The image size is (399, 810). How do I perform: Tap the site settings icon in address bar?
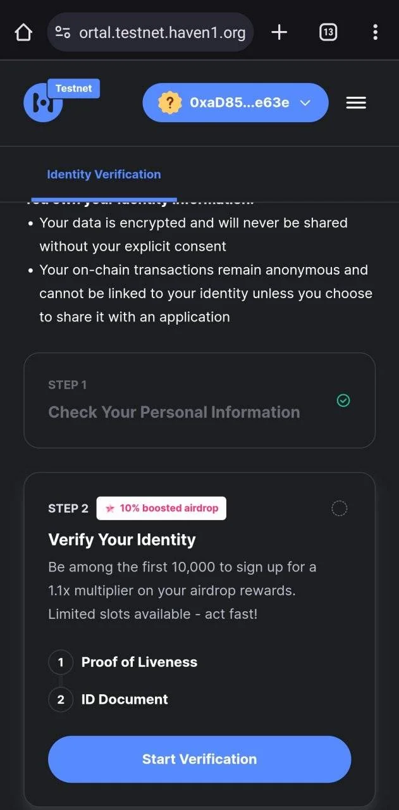(63, 32)
